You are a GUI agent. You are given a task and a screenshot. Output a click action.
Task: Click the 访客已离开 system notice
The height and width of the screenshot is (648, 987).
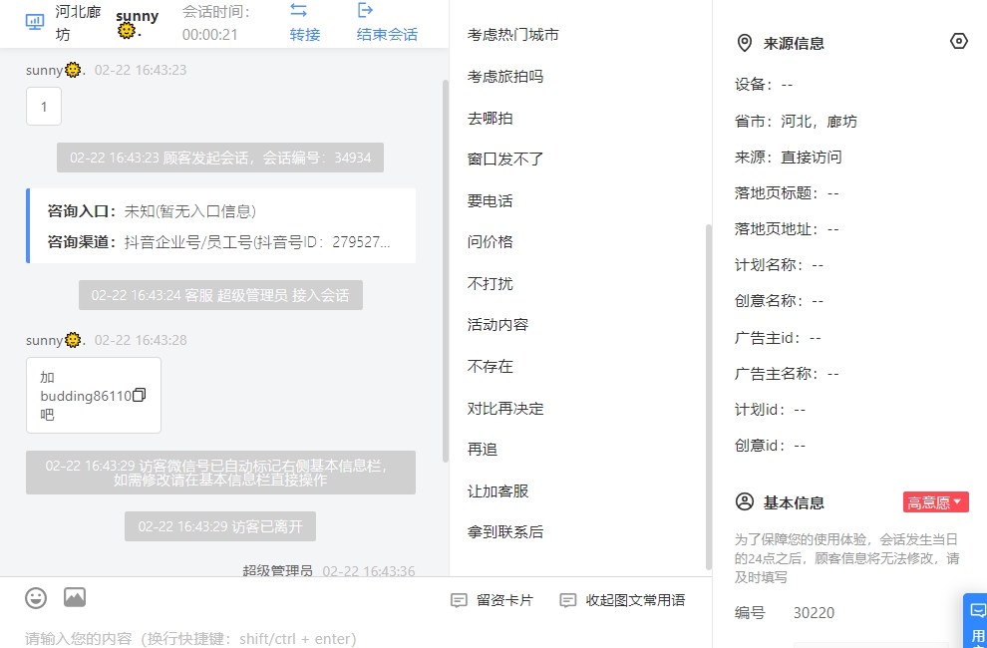pyautogui.click(x=220, y=526)
